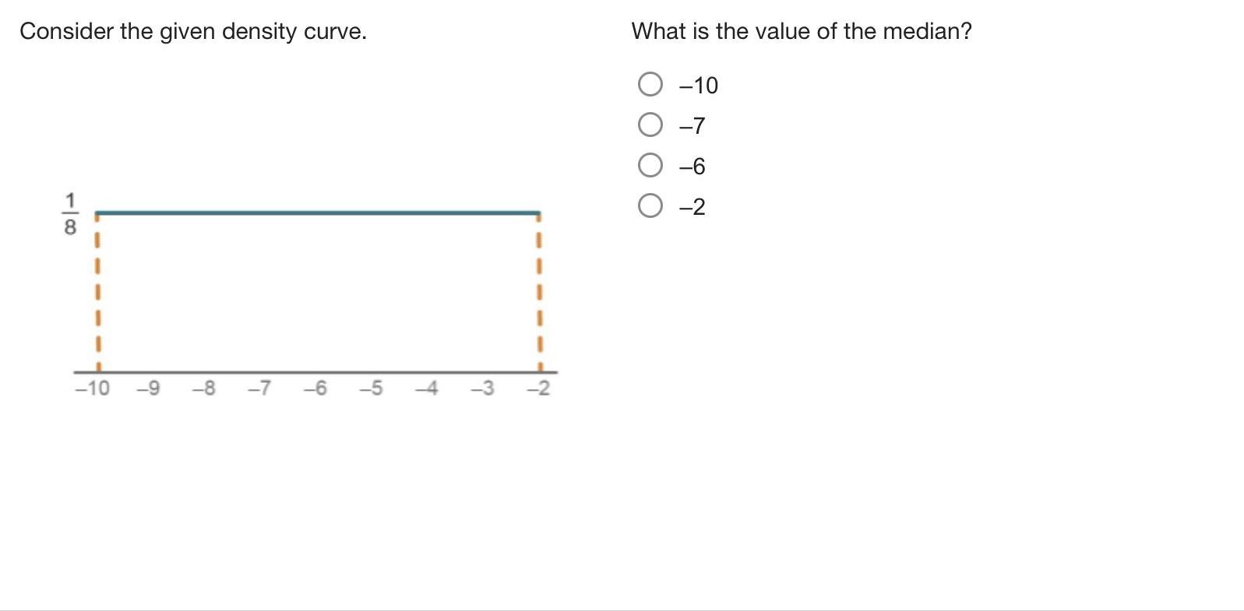Choose the –7 answer option

click(x=650, y=125)
